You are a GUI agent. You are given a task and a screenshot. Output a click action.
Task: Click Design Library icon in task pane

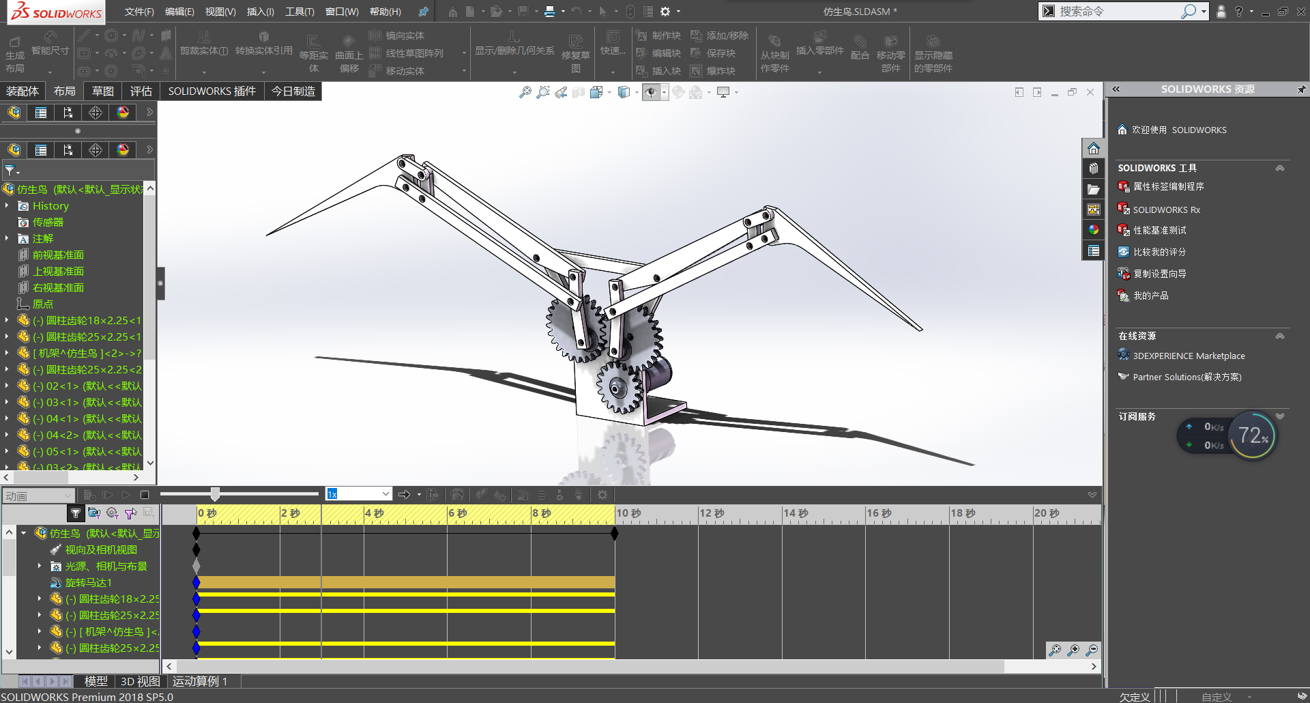pyautogui.click(x=1094, y=169)
